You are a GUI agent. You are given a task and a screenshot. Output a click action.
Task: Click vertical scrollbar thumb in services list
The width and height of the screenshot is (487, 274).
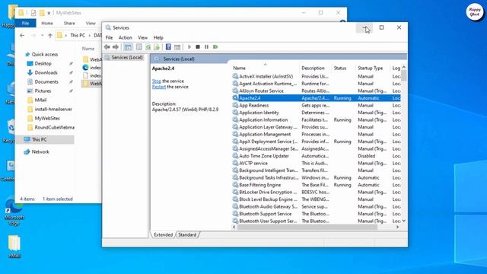click(404, 75)
